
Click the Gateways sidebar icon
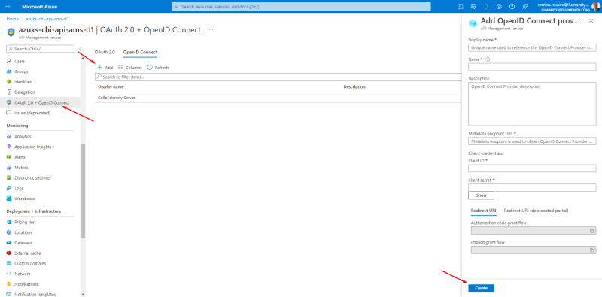[x=9, y=243]
